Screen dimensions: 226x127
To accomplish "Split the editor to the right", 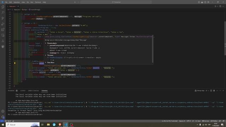I will point(220,6).
